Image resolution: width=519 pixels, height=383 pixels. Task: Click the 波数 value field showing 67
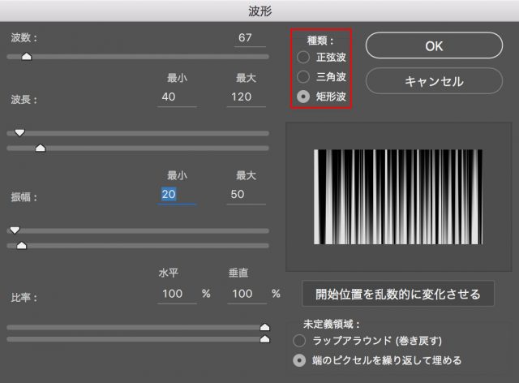click(x=250, y=38)
